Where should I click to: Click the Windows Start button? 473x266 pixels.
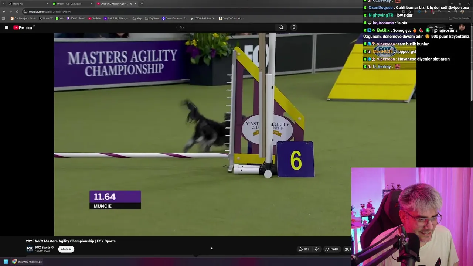point(6,262)
